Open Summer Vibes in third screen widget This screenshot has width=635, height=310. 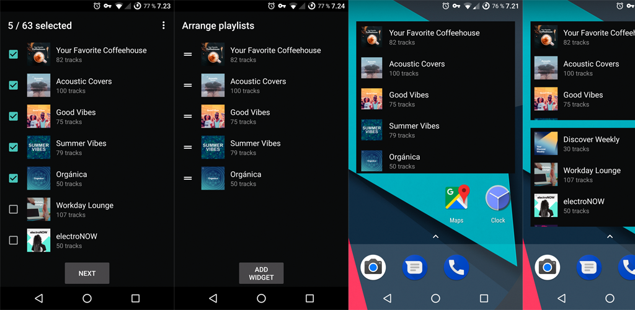pos(435,130)
